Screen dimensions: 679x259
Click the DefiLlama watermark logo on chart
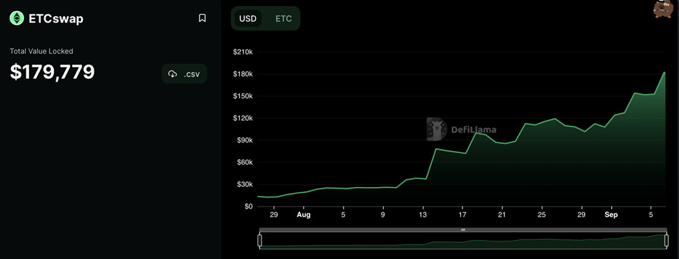[437, 129]
